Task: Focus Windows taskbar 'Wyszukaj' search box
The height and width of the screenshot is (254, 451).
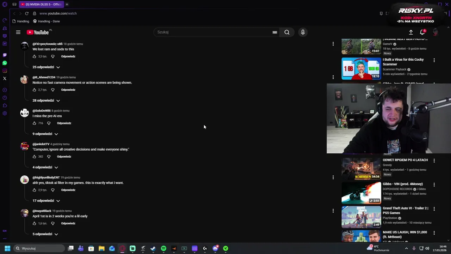Action: click(x=39, y=248)
